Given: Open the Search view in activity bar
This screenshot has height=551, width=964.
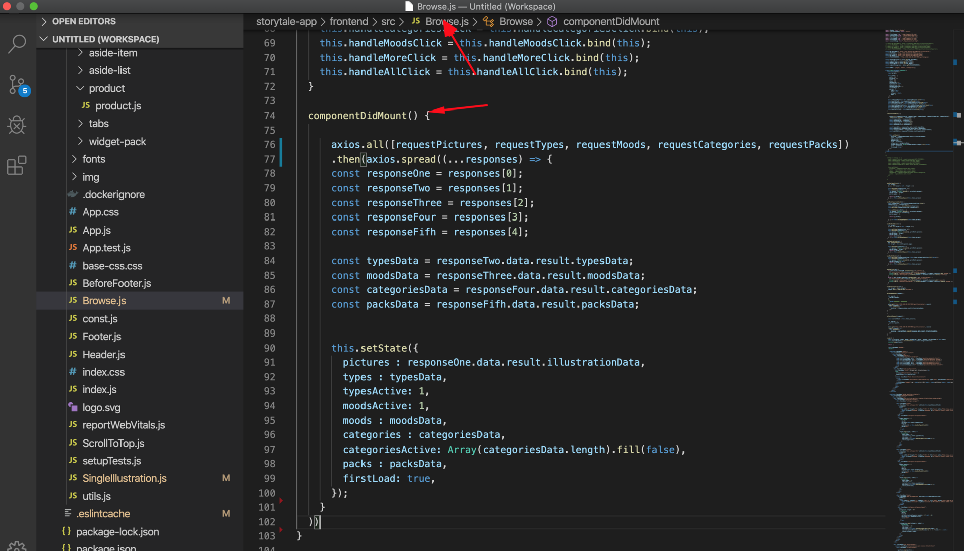Looking at the screenshot, I should pos(17,44).
